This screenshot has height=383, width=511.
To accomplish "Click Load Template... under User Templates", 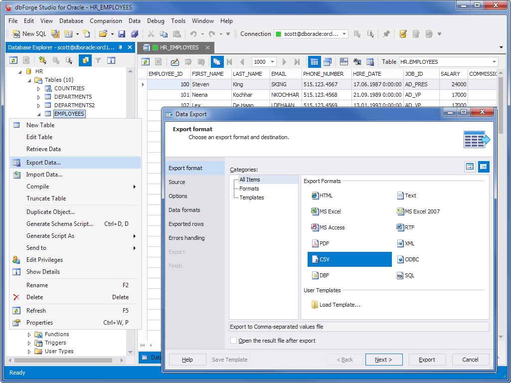I will tap(336, 305).
